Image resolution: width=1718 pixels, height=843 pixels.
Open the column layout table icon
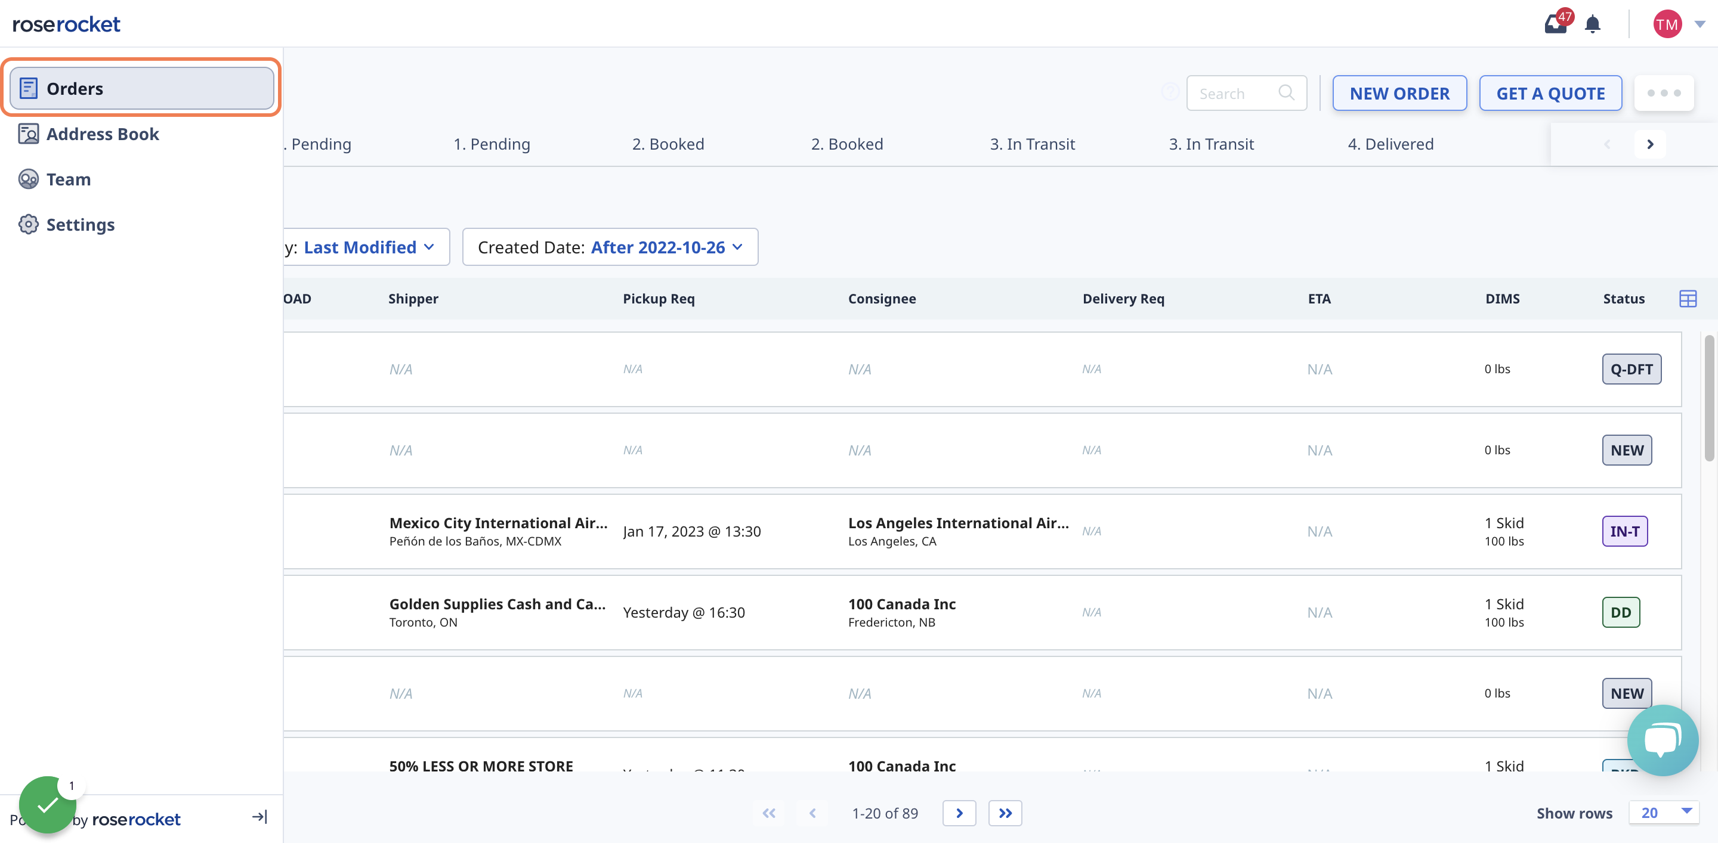pos(1688,299)
